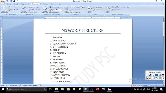Click Insert Footnote
The image size is (166, 93).
(24, 10)
